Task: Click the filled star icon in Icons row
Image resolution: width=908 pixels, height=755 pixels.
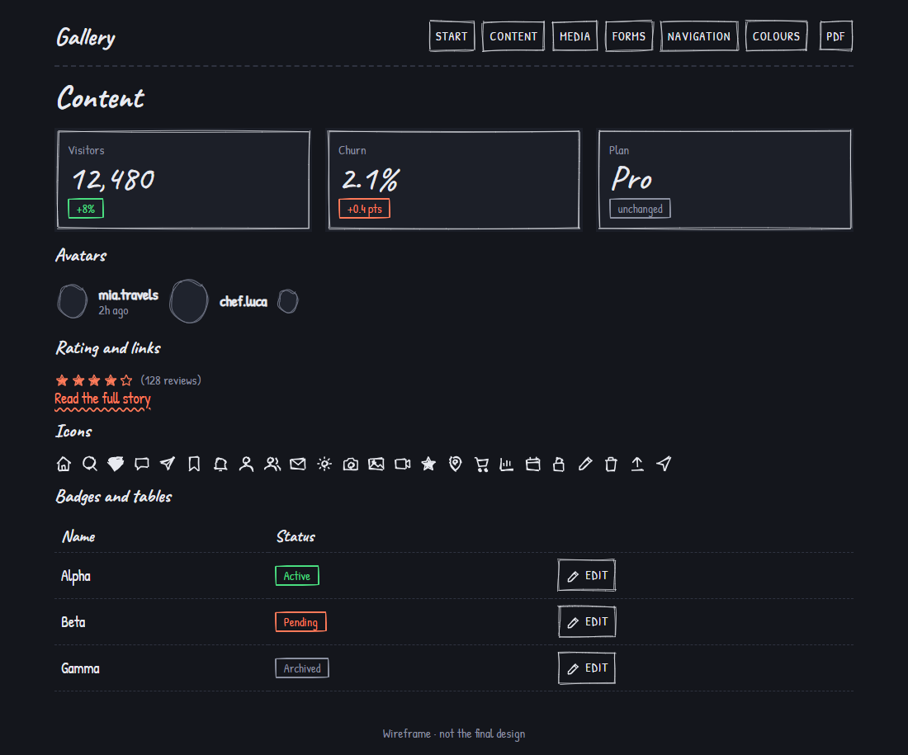Action: pos(428,464)
